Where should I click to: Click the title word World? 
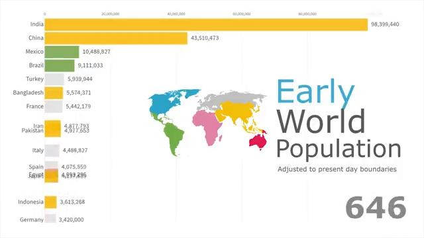(x=321, y=121)
